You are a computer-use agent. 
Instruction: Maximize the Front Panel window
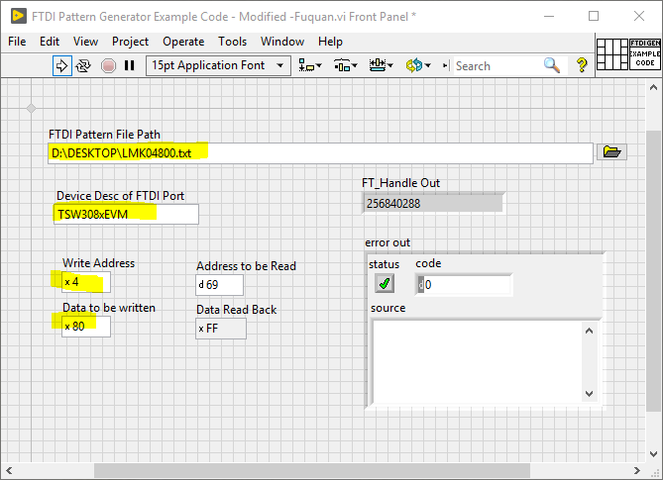(x=594, y=16)
